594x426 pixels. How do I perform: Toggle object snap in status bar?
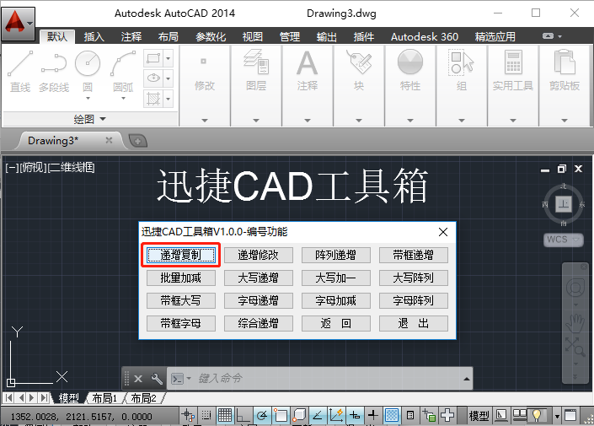281,415
